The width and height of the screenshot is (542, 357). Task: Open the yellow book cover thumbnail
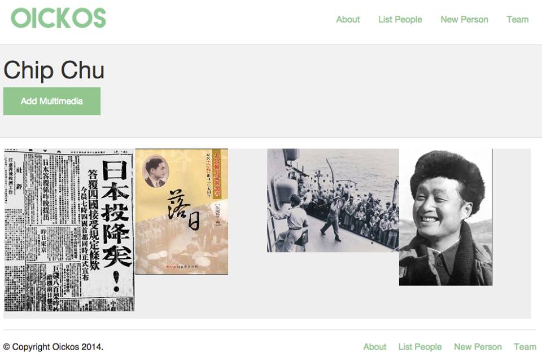tap(181, 211)
